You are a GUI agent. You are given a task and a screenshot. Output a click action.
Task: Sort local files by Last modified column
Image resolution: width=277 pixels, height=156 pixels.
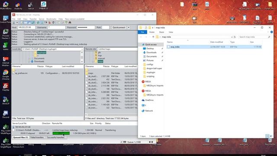pyautogui.click(x=68, y=66)
